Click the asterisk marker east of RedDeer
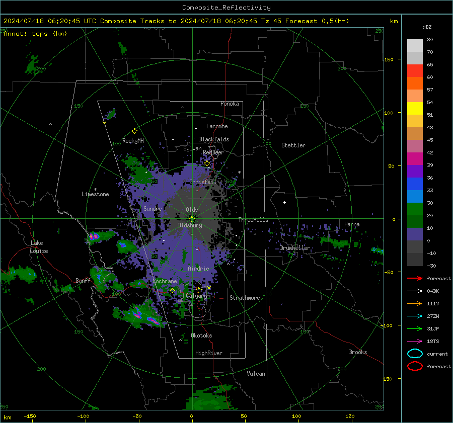Image resolution: width=453 pixels, height=423 pixels. pos(239,173)
